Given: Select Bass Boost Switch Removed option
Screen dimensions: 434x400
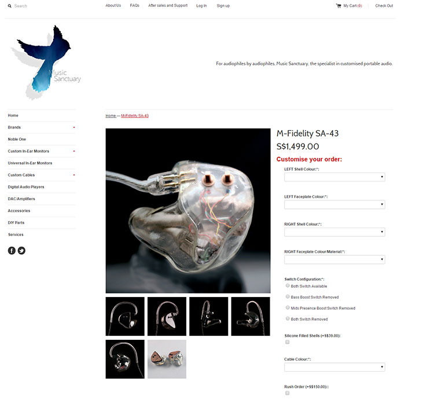Looking at the screenshot, I should [x=288, y=296].
